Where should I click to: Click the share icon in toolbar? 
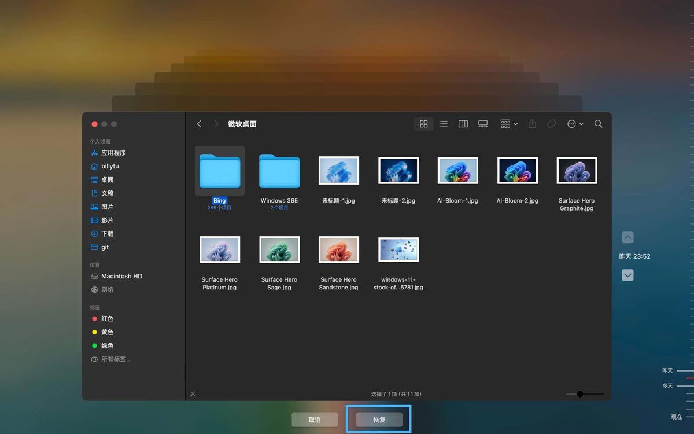532,124
